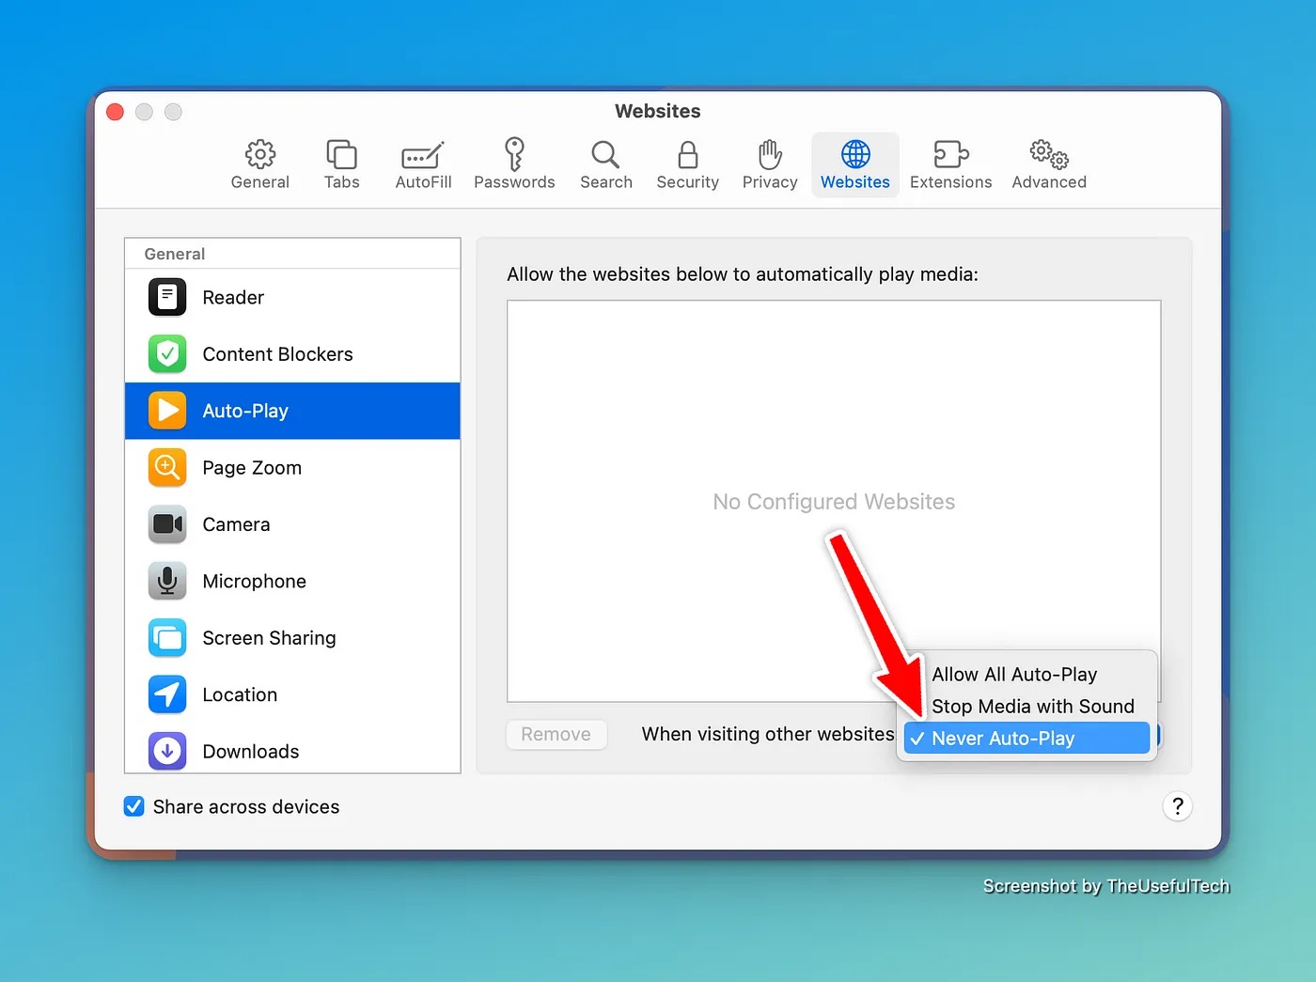The width and height of the screenshot is (1316, 982).
Task: Open the Advanced gears icon
Action: tap(1049, 154)
